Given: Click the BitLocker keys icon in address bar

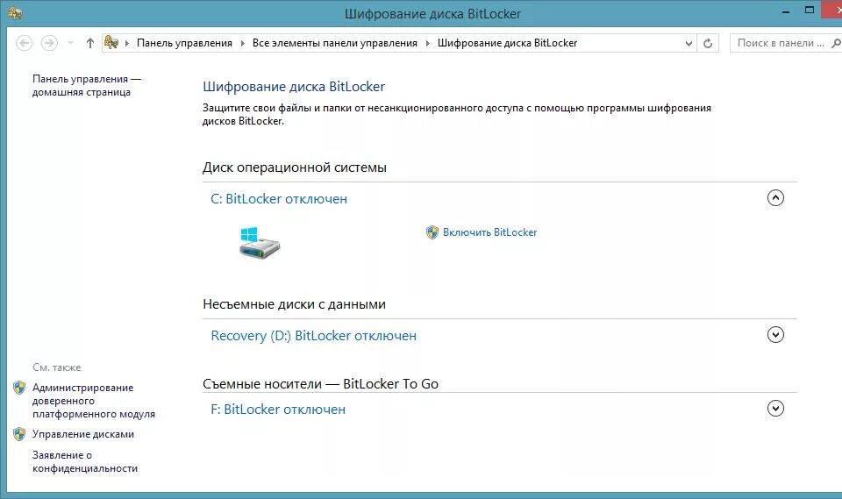Looking at the screenshot, I should pos(111,42).
